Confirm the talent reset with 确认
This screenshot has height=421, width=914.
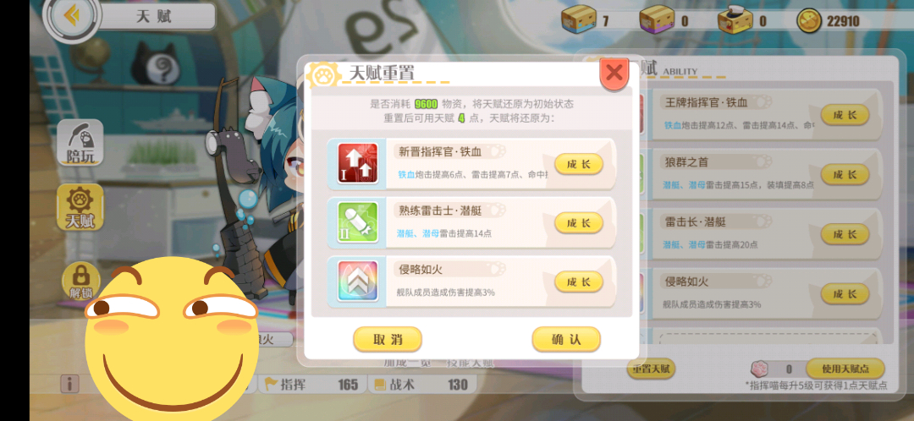coord(566,339)
